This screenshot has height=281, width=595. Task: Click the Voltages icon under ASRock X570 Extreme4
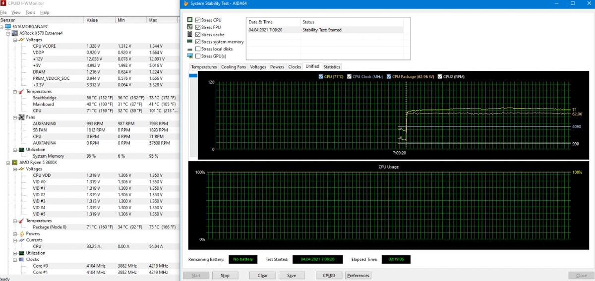click(x=21, y=40)
